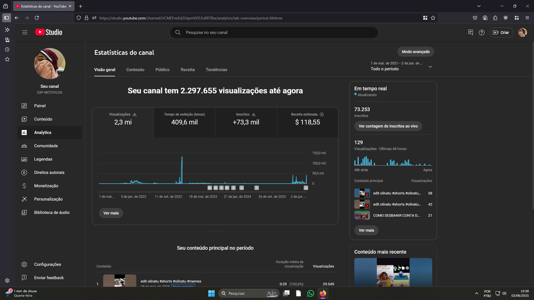
Task: Click the account avatar in Studio header
Action: point(522,32)
